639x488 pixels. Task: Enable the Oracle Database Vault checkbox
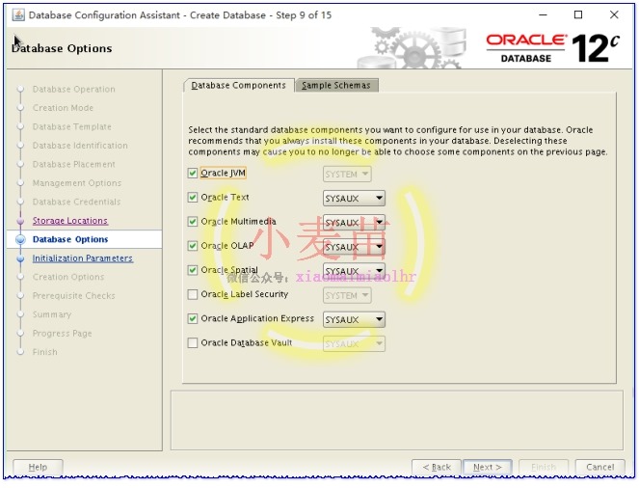click(x=193, y=343)
